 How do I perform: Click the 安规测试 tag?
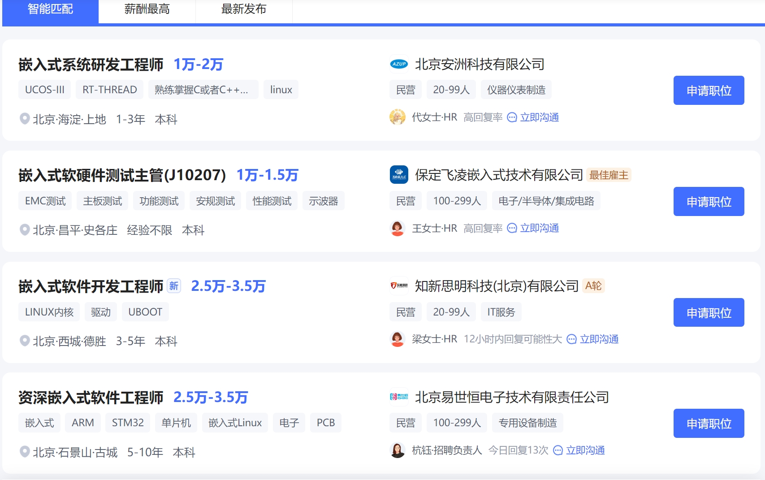pyautogui.click(x=216, y=201)
